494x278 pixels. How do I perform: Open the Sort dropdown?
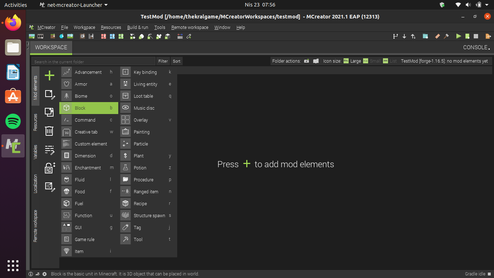tap(176, 61)
